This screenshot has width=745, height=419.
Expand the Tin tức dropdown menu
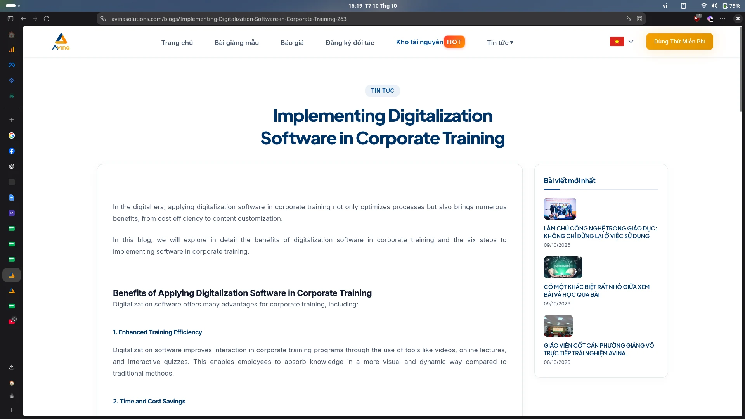click(x=500, y=43)
